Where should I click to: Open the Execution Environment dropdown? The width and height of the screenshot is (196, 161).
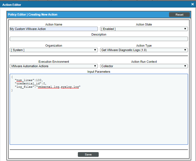tap(54, 66)
